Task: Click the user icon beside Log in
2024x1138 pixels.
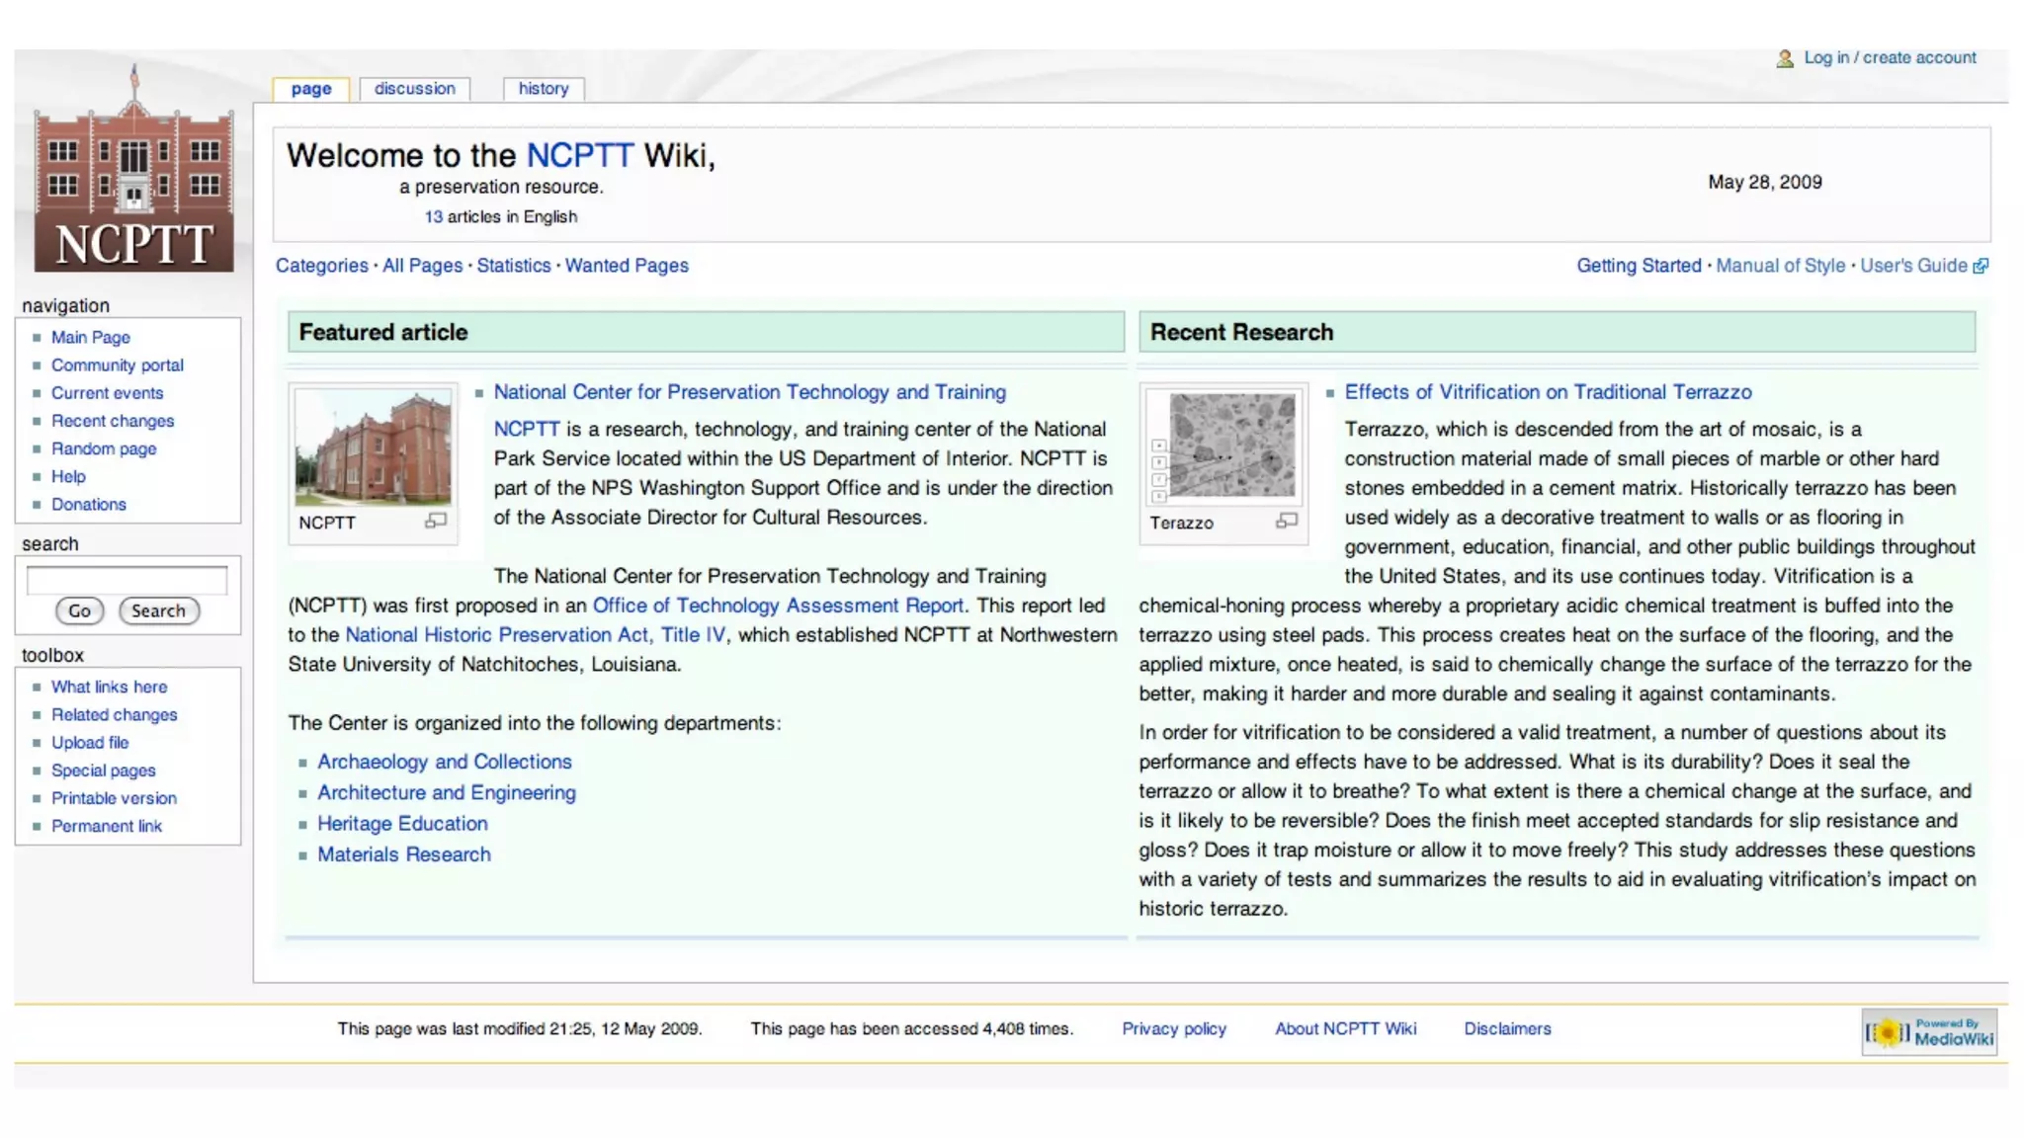Action: click(1784, 58)
